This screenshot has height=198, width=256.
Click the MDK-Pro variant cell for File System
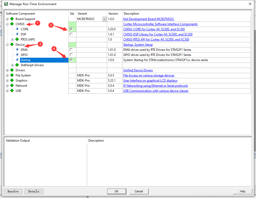click(x=91, y=75)
